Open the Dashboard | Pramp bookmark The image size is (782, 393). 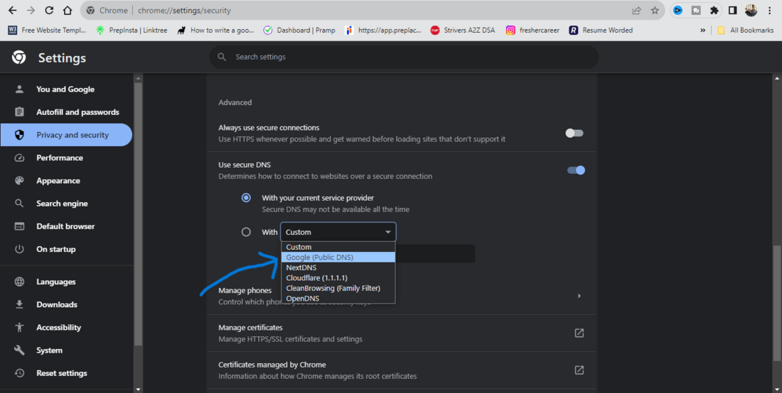click(x=299, y=31)
